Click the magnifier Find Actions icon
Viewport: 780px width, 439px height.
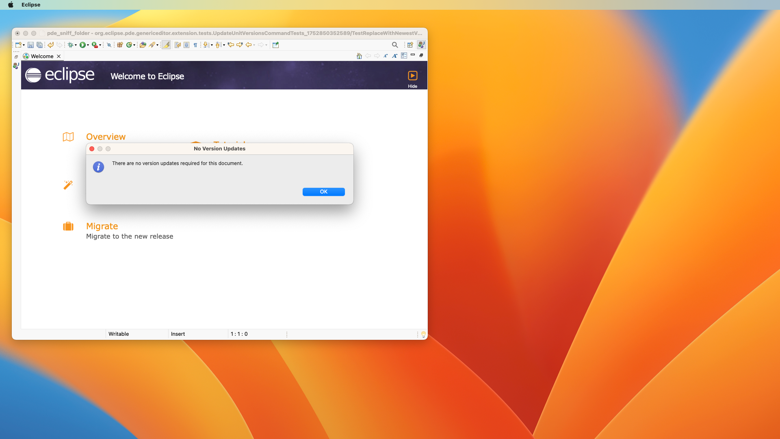point(395,45)
